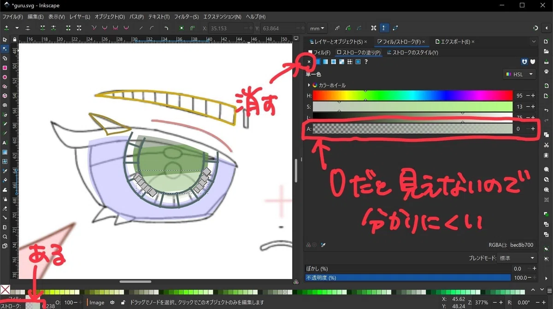
Task: Click the join selected nodes icon
Action: [x=43, y=28]
